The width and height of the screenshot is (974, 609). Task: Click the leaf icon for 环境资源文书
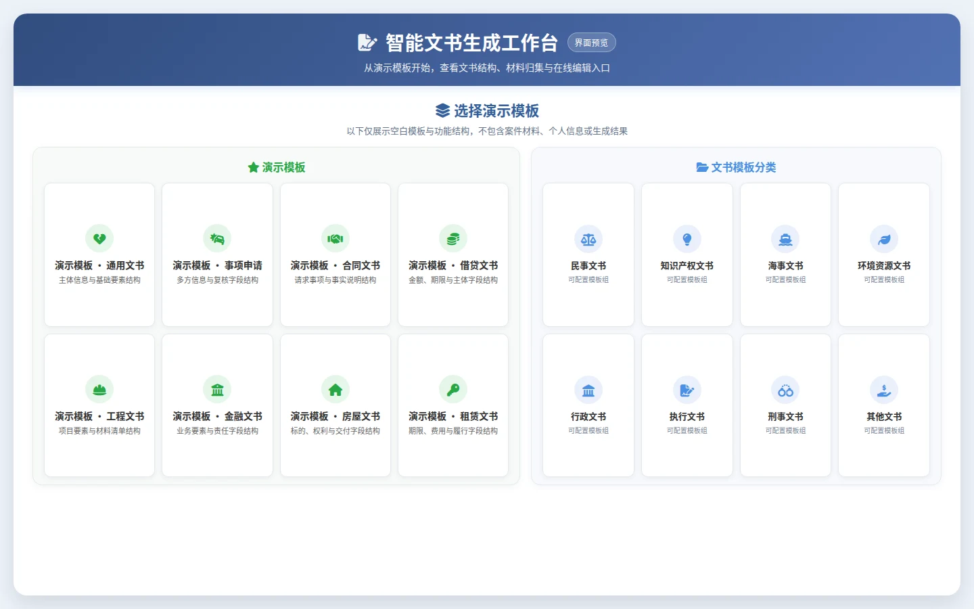pos(884,239)
